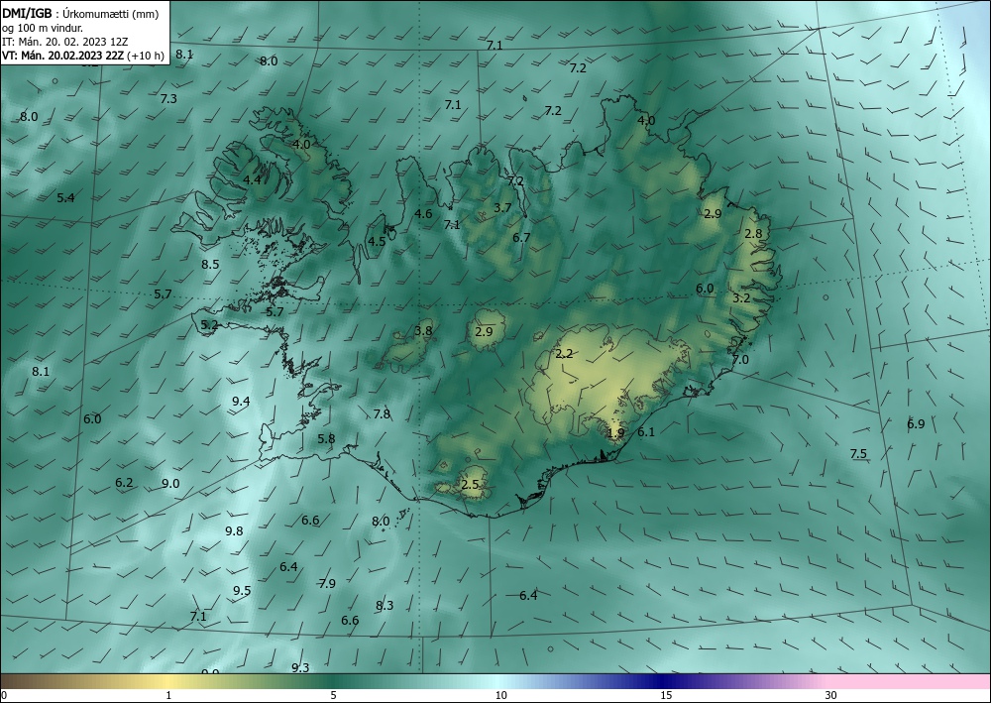Click the 5 label on the color scale
The image size is (991, 703).
pyautogui.click(x=333, y=695)
